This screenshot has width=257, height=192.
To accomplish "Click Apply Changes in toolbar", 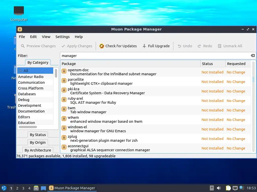I will pos(77,46).
